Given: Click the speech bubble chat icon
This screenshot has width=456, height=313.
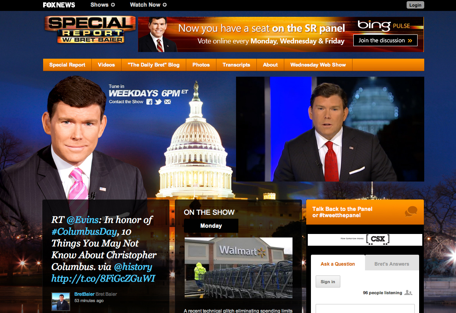Looking at the screenshot, I should (x=411, y=212).
